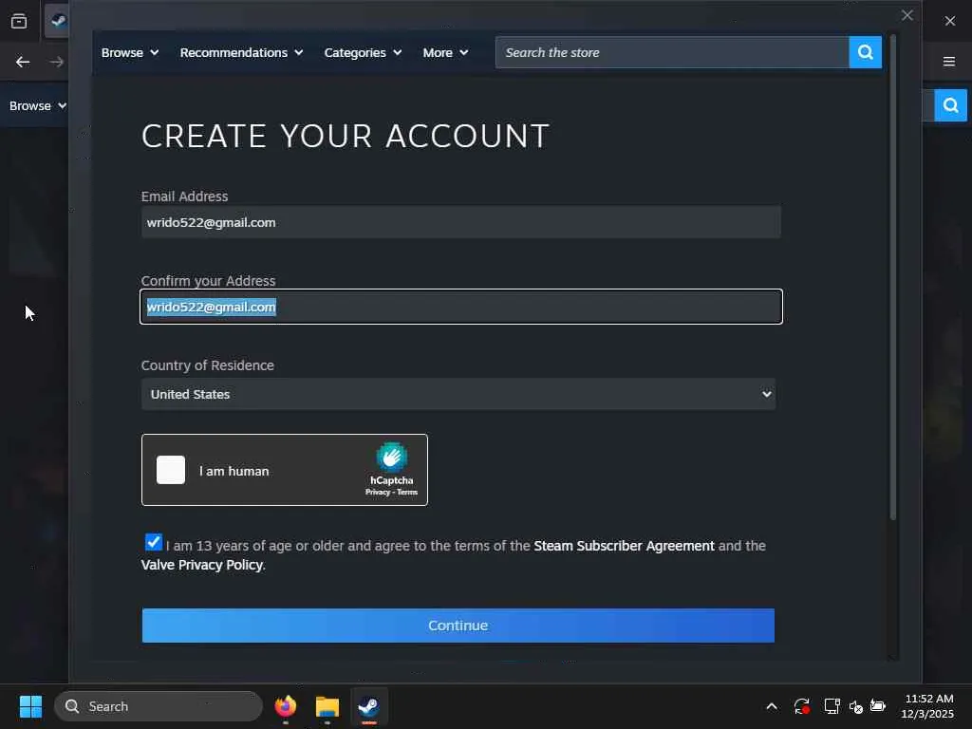Screen dimensions: 972x729
Task: Click the hCaptcha logo
Action: 392,458
